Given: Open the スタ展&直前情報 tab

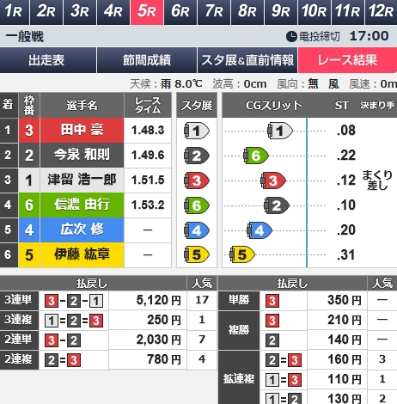Looking at the screenshot, I should [x=247, y=60].
